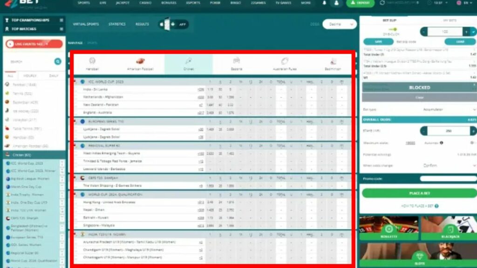This screenshot has height=268, width=477.
Task: Open the time zone clock dropdown
Action: [437, 3]
